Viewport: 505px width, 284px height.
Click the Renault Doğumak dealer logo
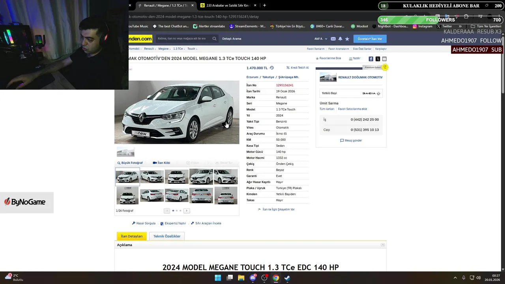328,77
